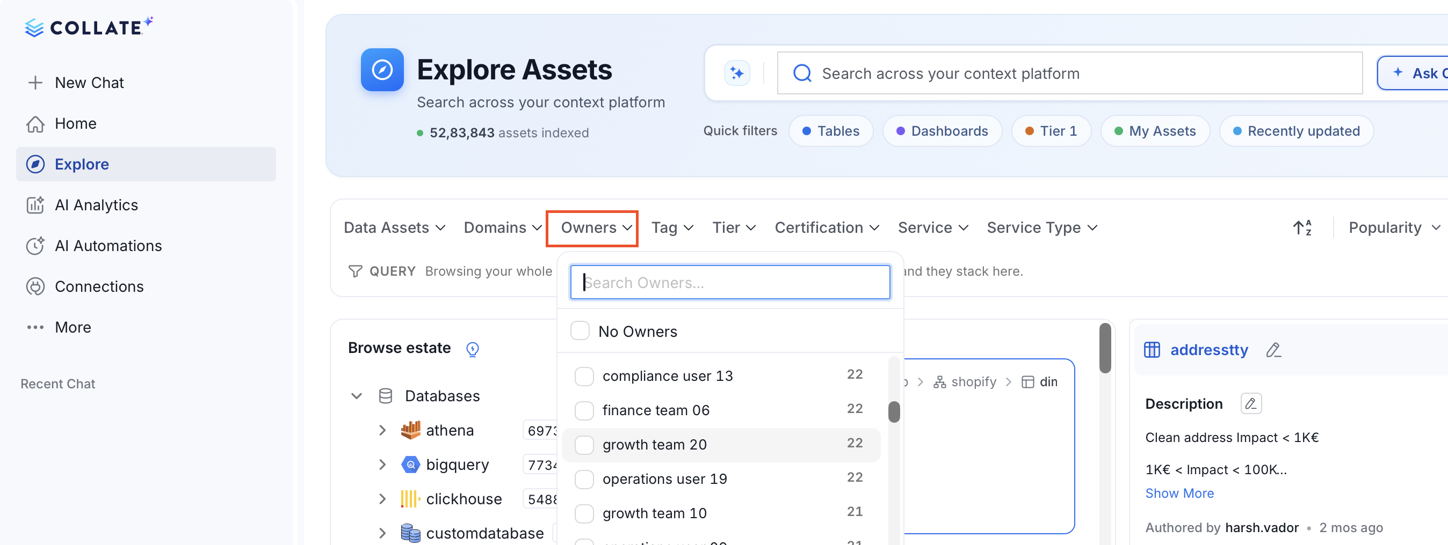Open the Service filter dropdown

tap(933, 228)
